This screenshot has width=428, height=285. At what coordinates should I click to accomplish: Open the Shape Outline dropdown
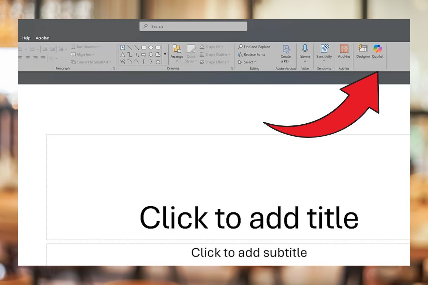(x=215, y=55)
